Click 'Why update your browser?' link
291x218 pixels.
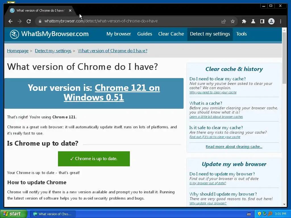[208, 203]
